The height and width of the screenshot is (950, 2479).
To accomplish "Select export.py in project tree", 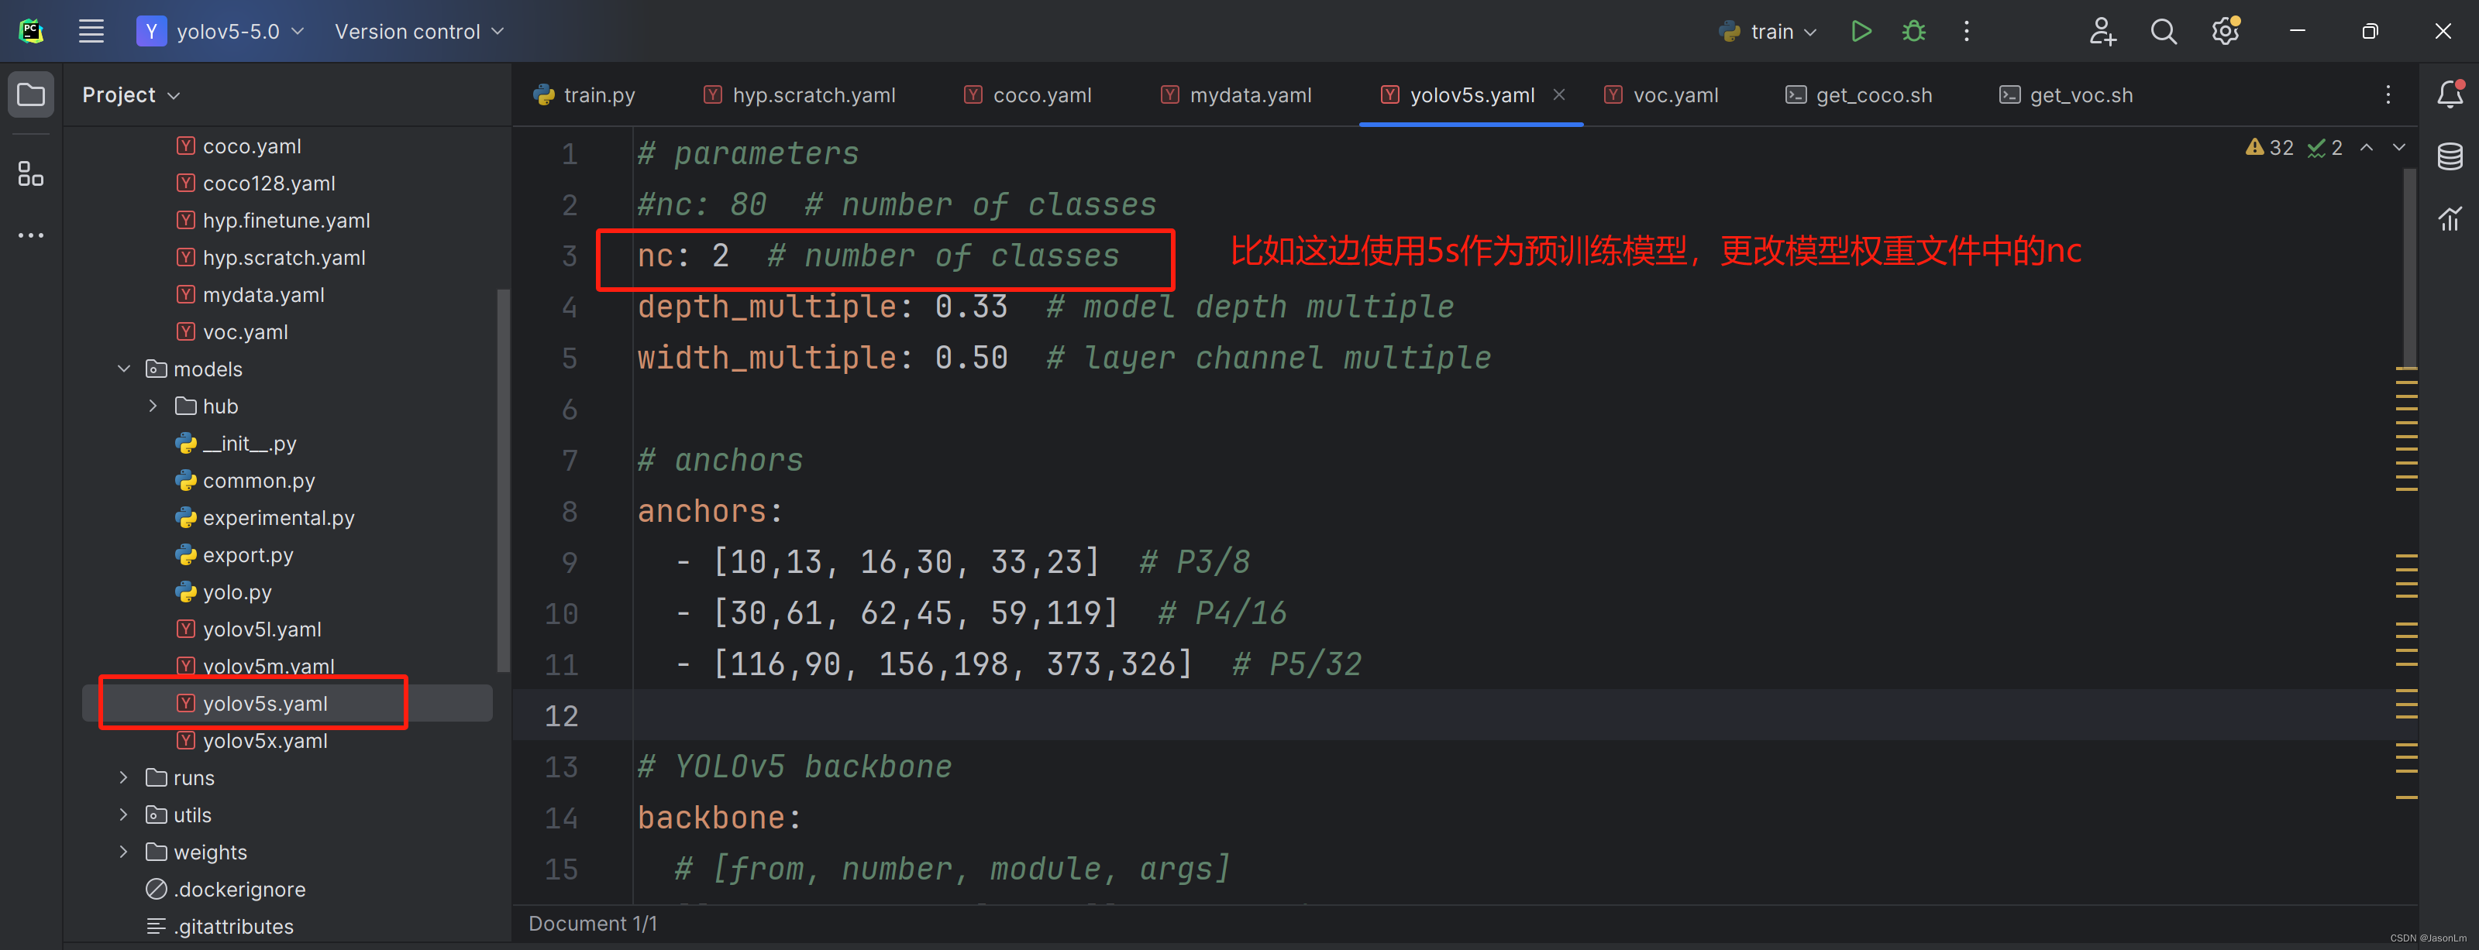I will coord(247,555).
